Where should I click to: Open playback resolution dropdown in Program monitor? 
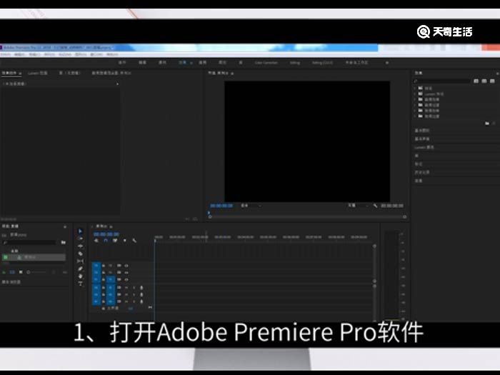click(355, 206)
